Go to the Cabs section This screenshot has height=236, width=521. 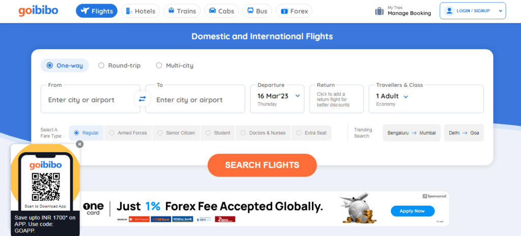tap(221, 11)
